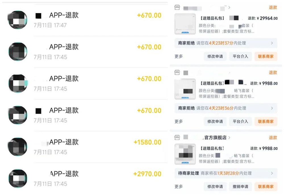Tap the avatar of the +1580.00 refund record
This screenshot has width=284, height=196.
[x=18, y=147]
